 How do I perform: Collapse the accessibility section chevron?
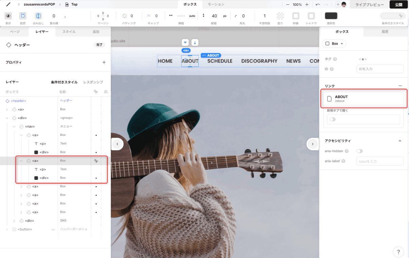click(400, 141)
